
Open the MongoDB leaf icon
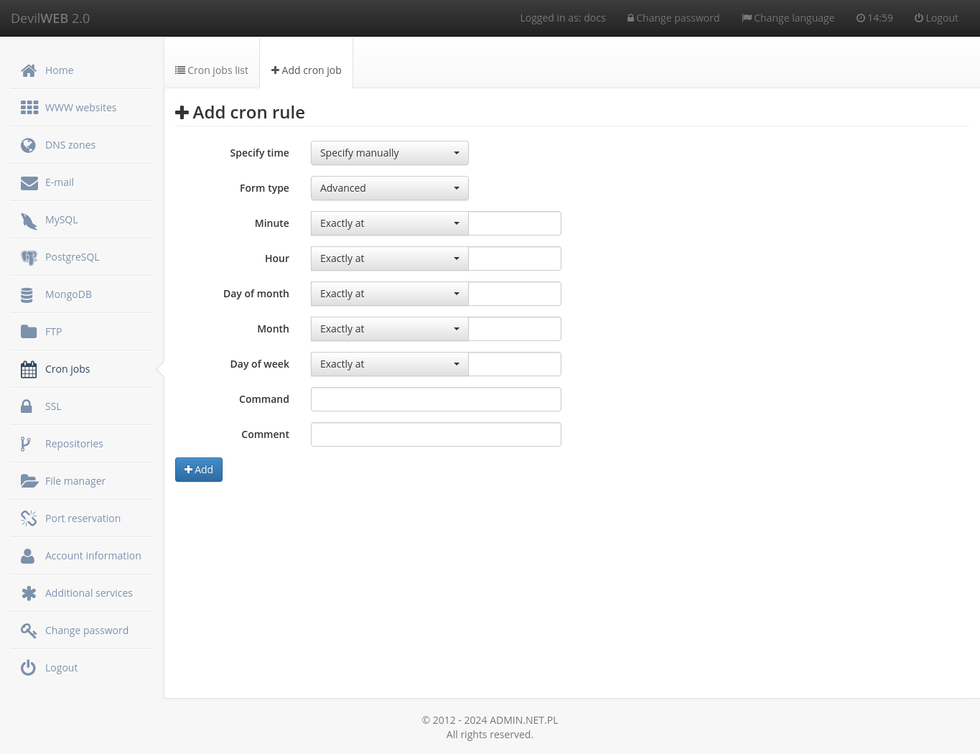(29, 294)
